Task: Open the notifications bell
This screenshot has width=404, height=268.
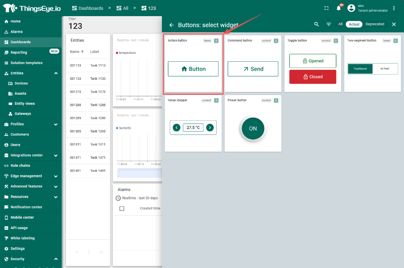Action: coord(339,8)
